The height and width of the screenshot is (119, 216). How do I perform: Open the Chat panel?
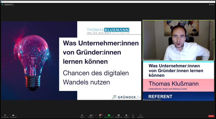(x=100, y=116)
